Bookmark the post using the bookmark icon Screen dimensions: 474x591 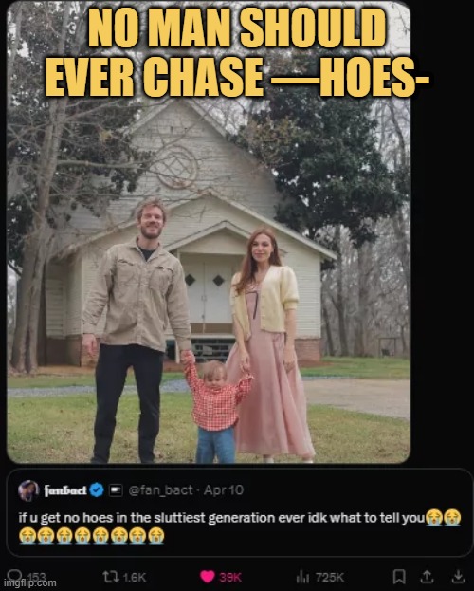[x=399, y=577]
